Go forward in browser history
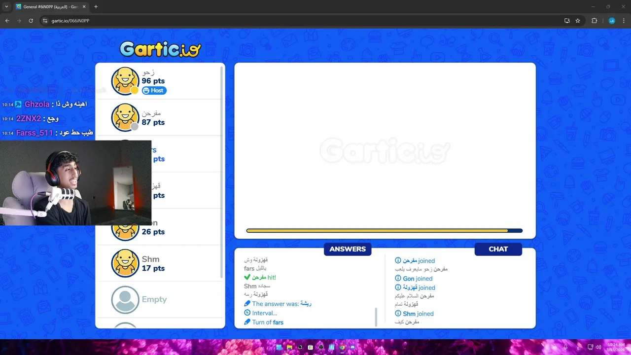 pyautogui.click(x=19, y=21)
